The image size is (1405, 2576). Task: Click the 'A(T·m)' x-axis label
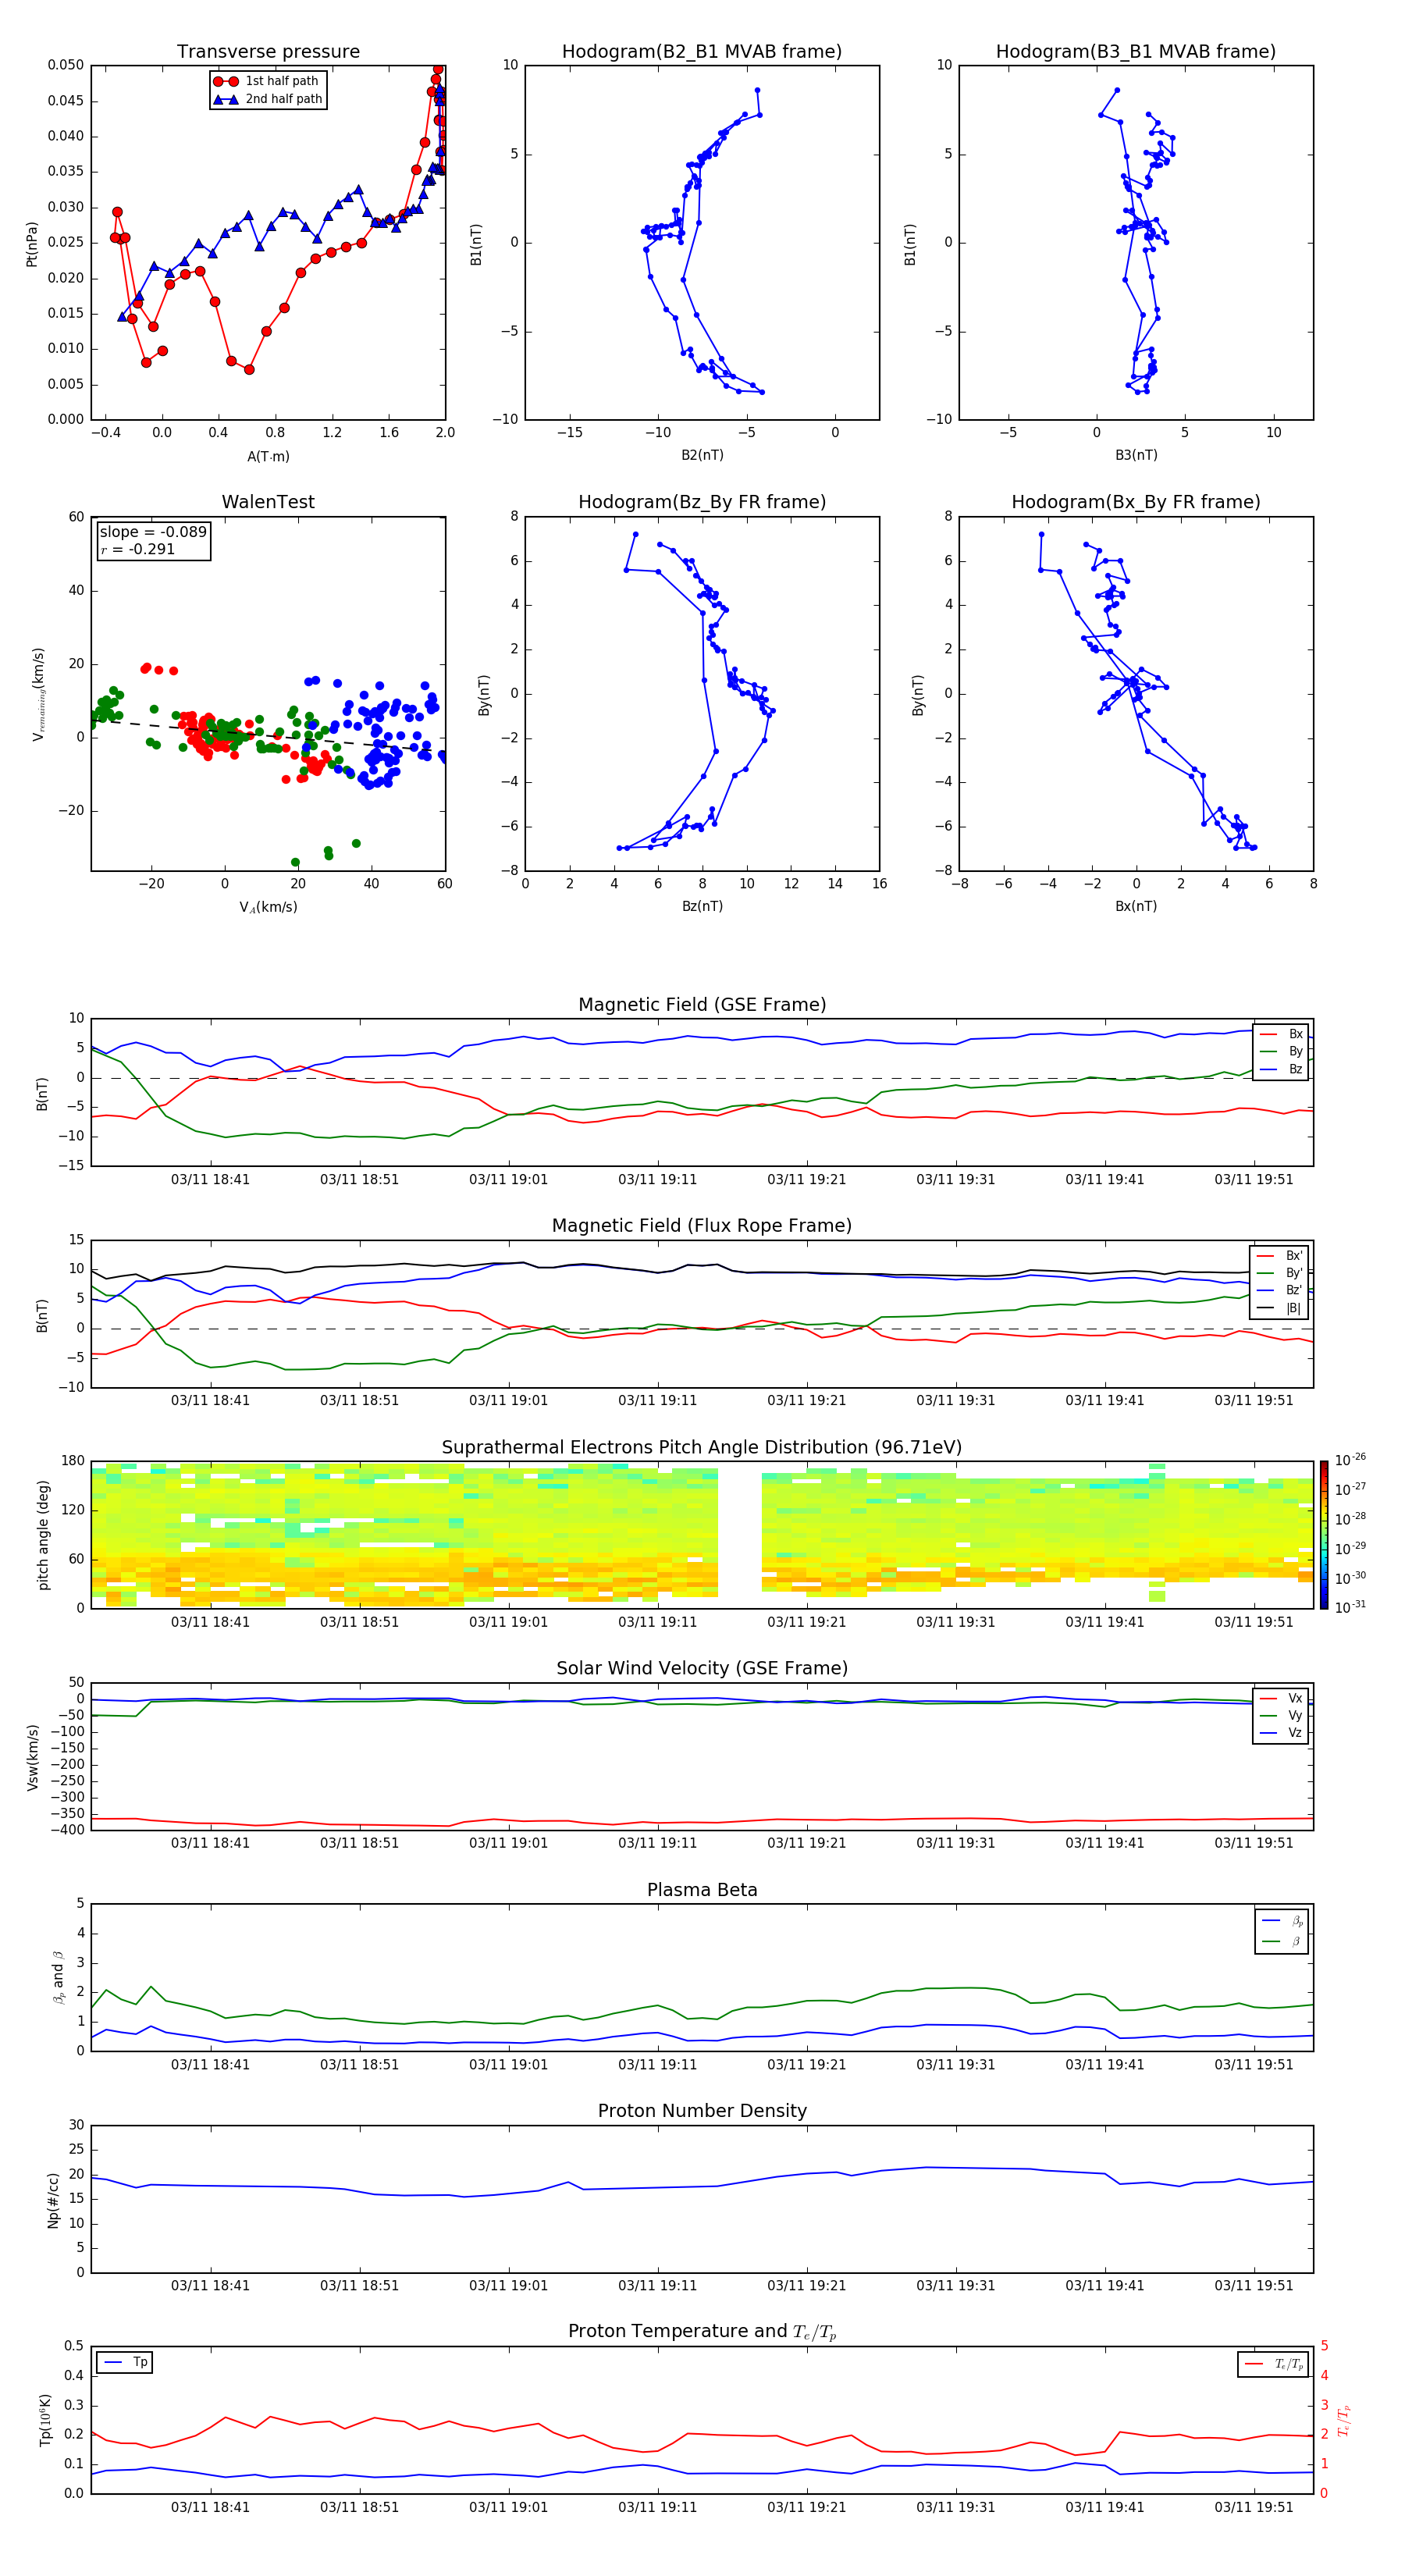(268, 457)
